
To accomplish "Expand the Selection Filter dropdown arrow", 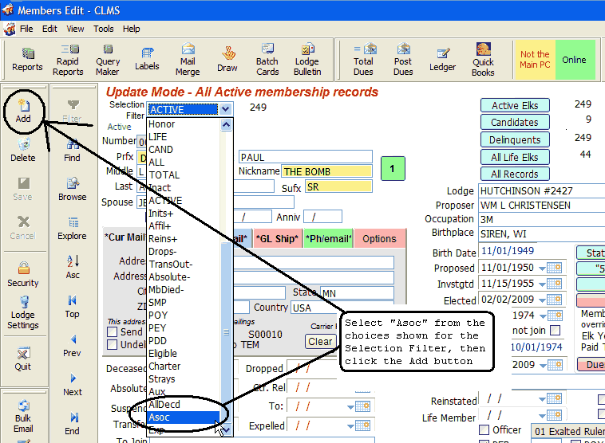I will (x=226, y=109).
